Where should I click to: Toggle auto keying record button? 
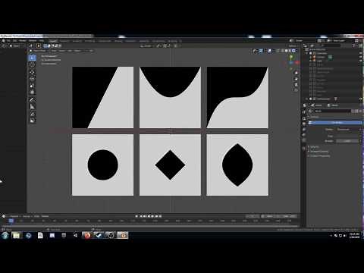(136, 216)
